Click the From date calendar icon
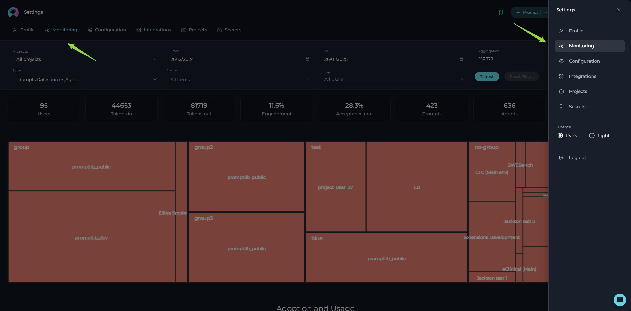This screenshot has width=631, height=311. click(x=307, y=59)
